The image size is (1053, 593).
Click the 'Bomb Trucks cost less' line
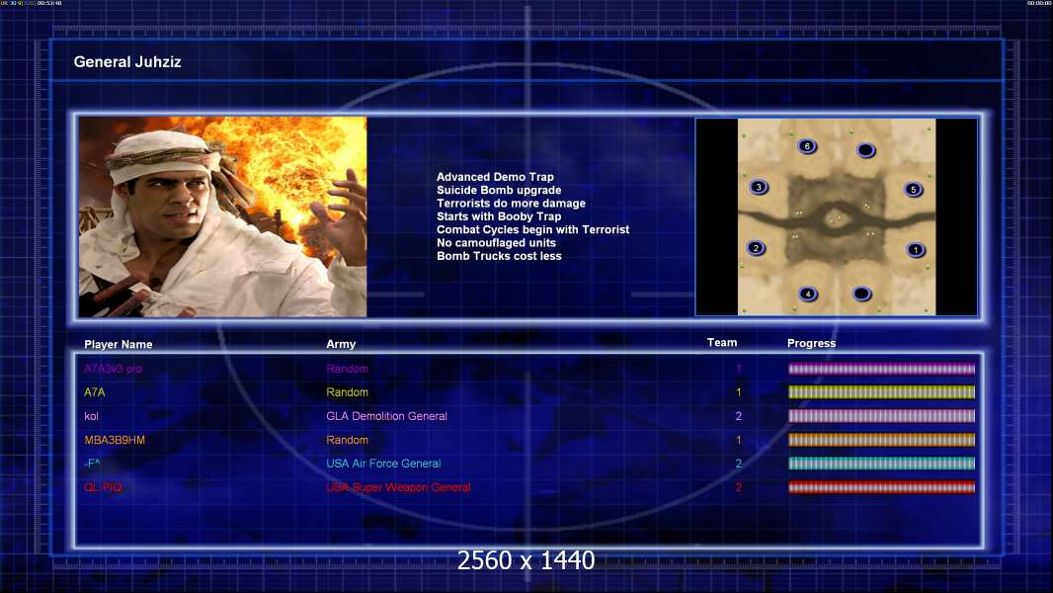pos(499,256)
